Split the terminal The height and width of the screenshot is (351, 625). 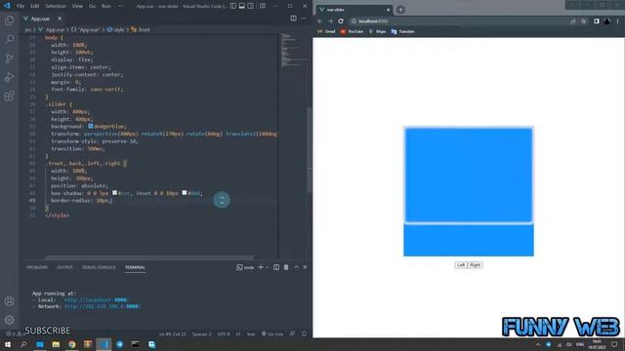276,267
